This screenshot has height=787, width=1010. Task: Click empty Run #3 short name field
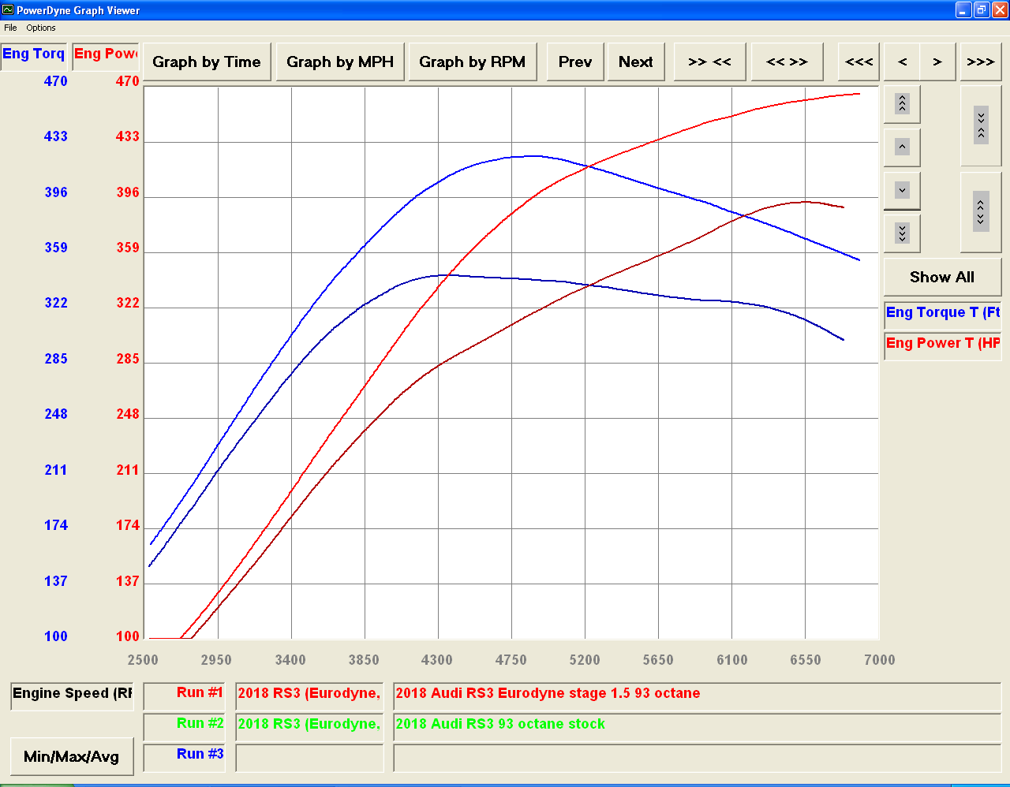pos(309,757)
